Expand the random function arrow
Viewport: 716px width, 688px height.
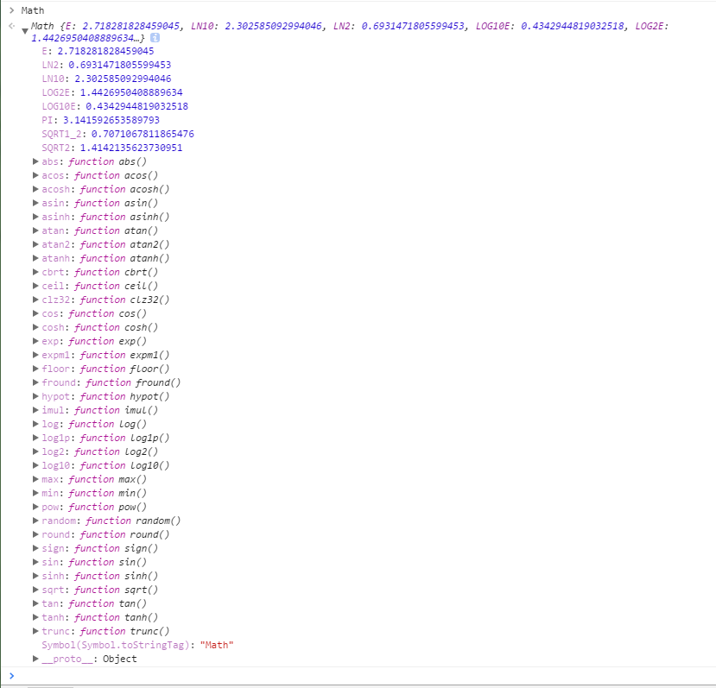35,521
